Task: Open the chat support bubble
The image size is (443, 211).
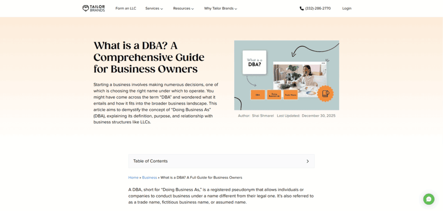Action: tap(429, 199)
